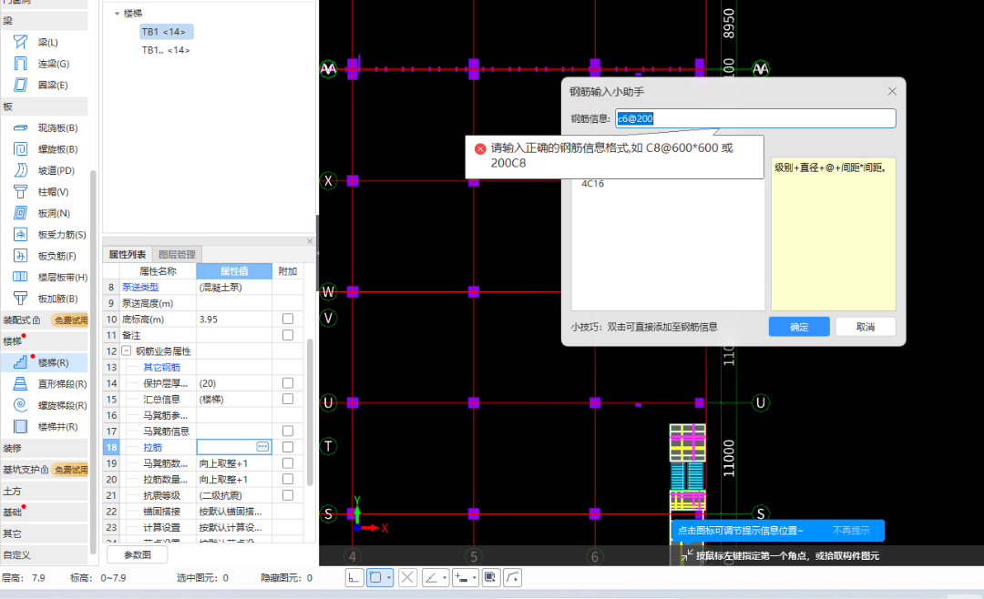The image size is (984, 599).
Task: Switch to the 属性列表 tab
Action: [x=128, y=254]
